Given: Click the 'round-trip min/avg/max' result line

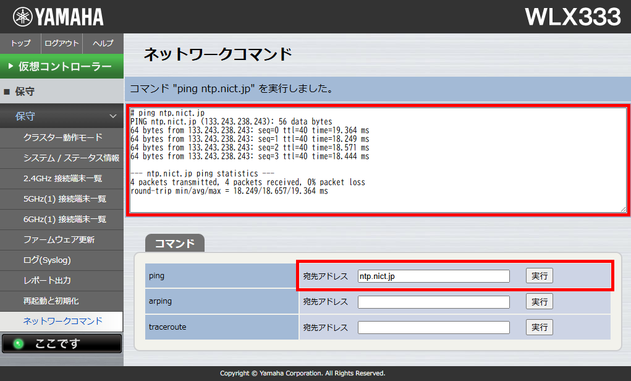Looking at the screenshot, I should tap(229, 191).
